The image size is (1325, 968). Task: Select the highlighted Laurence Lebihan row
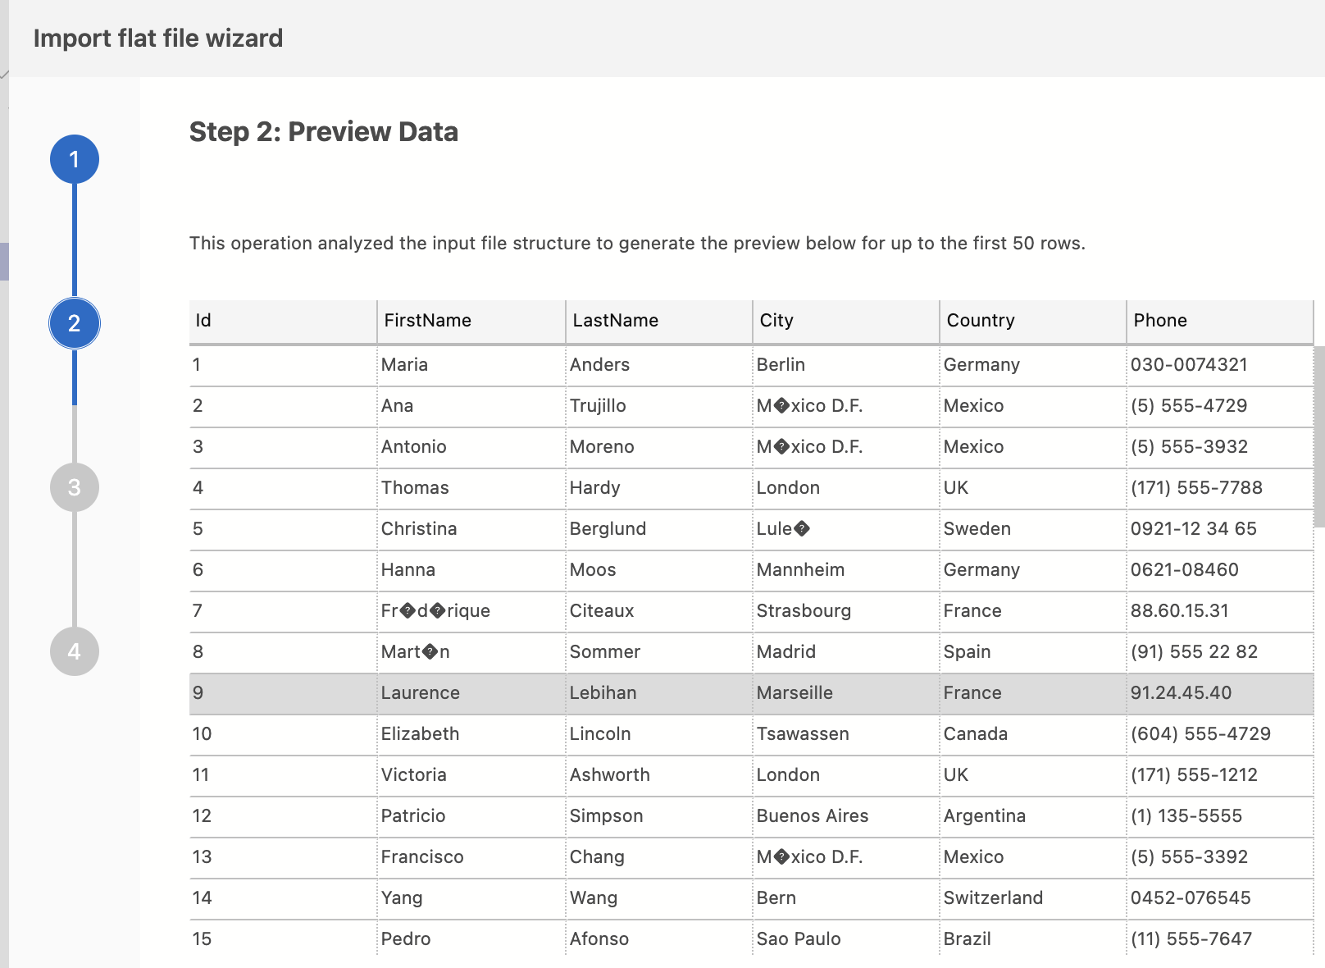(751, 693)
